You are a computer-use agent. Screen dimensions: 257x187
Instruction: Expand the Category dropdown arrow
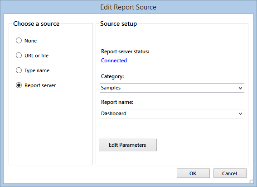click(240, 88)
